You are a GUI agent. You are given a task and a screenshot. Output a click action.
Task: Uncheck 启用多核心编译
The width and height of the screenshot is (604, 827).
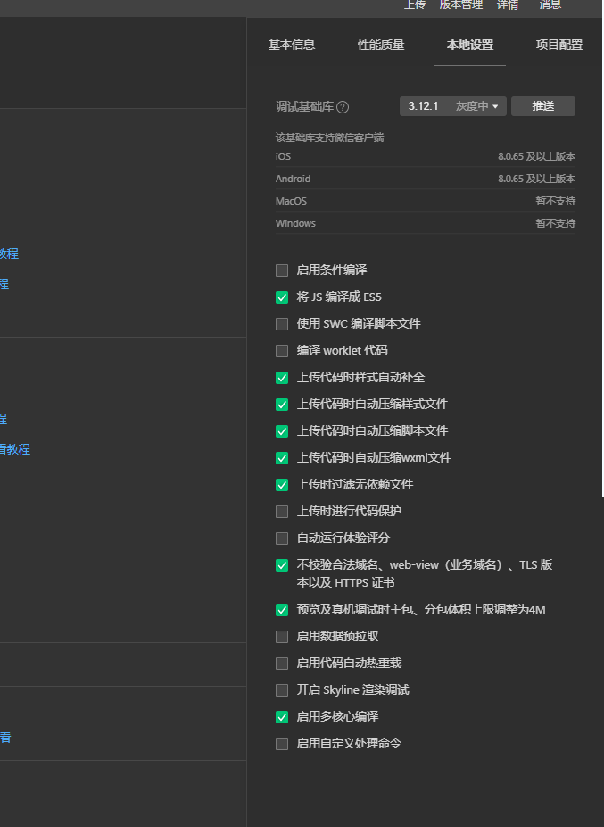(x=282, y=717)
